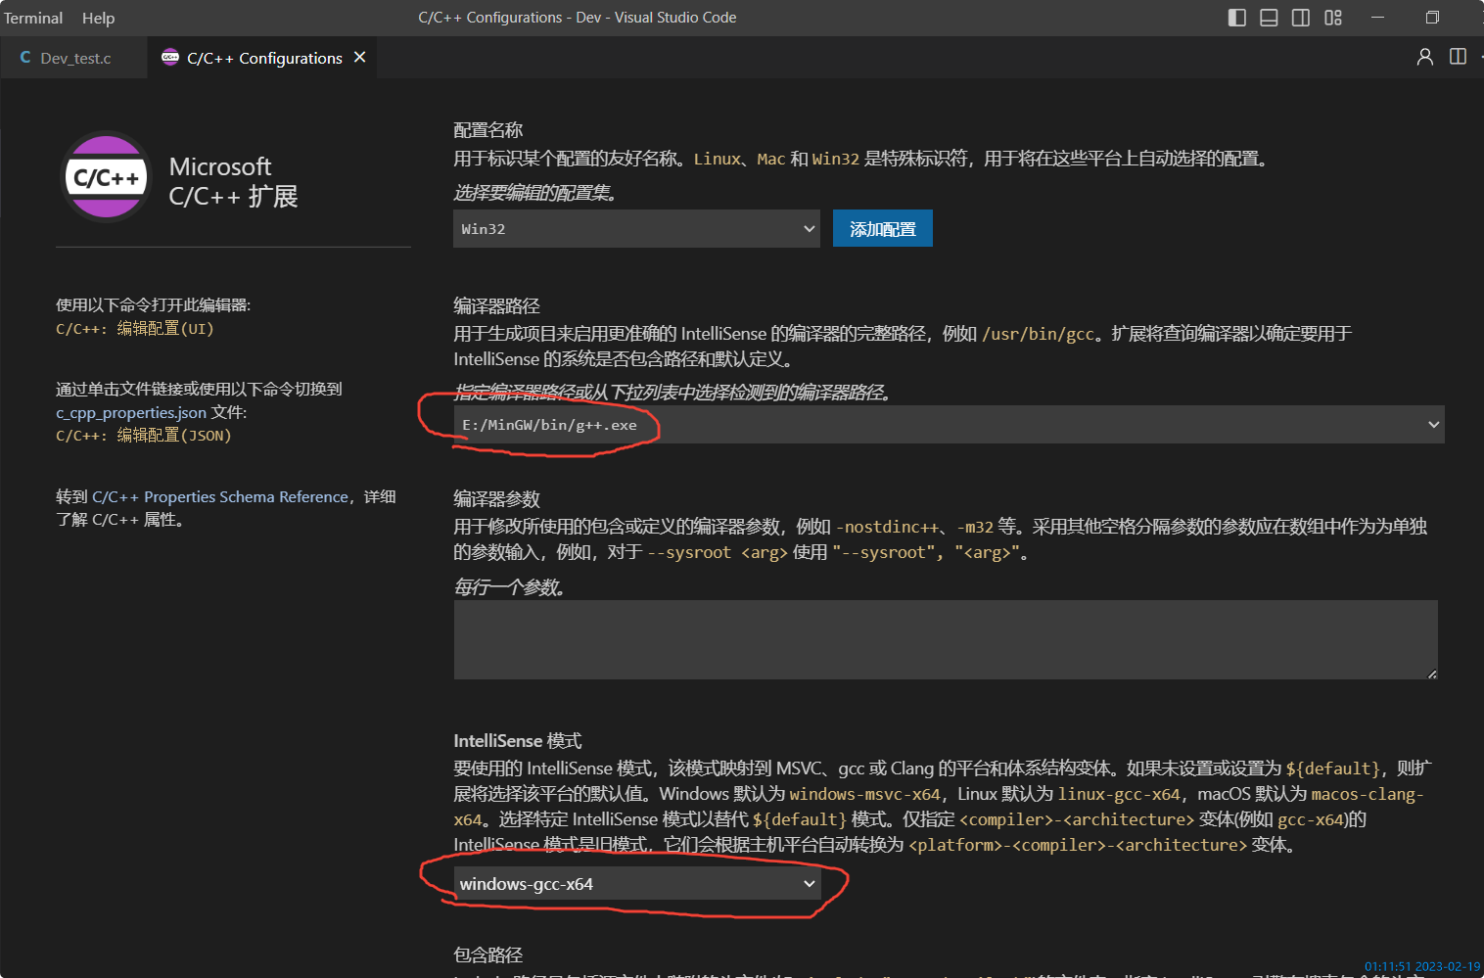
Task: Open the Terminal menu
Action: tap(33, 18)
